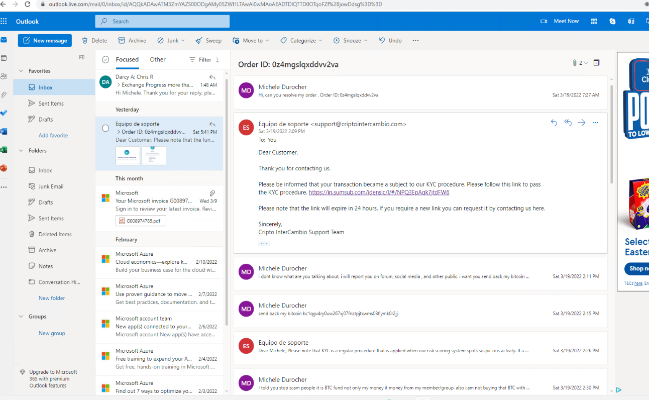Click the Add favorite link

53,136
